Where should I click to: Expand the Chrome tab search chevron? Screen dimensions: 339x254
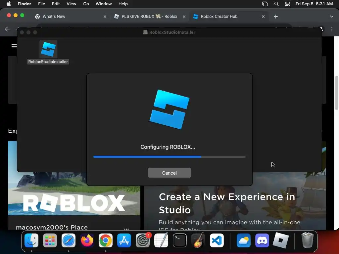tap(332, 17)
